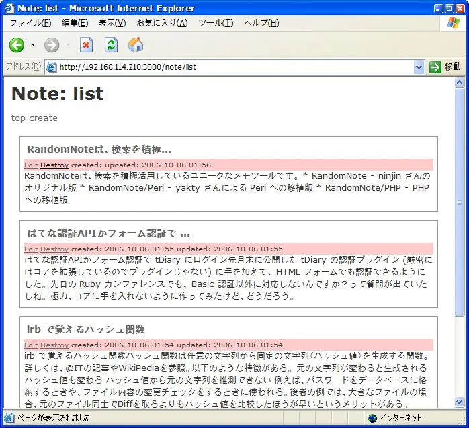Go to the Home page icon
469x428 pixels.
tap(136, 45)
